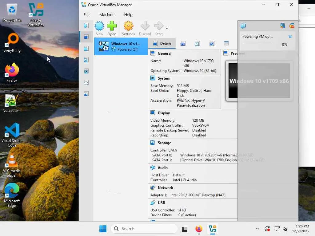Screen dimensions: 315x236
Task: Select the Windows 10 v1... machine entry
Action: pyautogui.click(x=121, y=46)
